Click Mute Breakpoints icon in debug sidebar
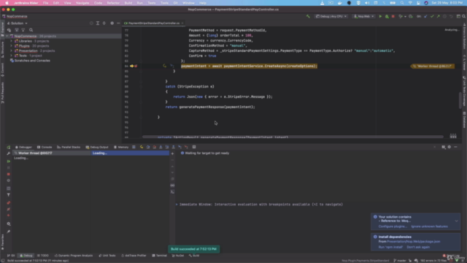Image resolution: width=467 pixels, height=263 pixels. (8, 209)
